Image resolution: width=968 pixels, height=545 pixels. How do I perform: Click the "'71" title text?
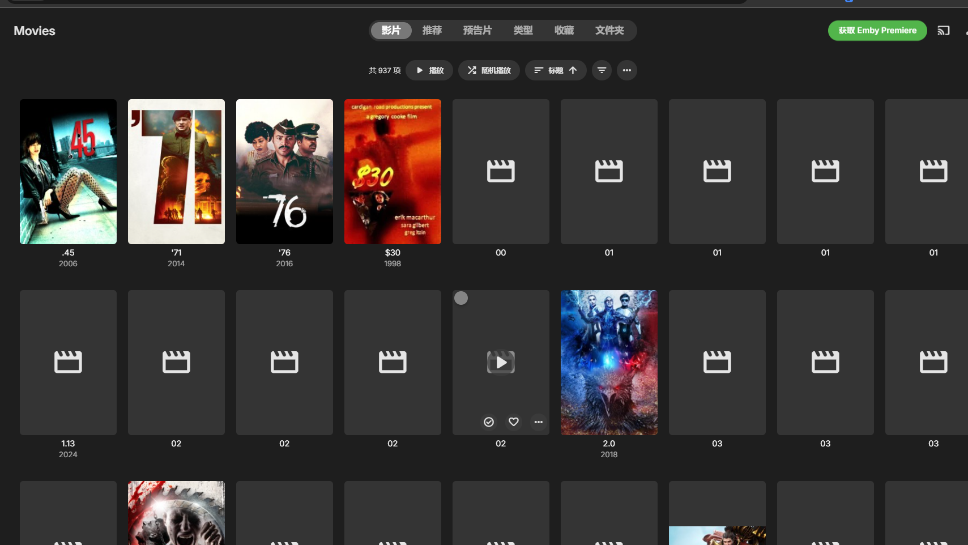point(176,253)
